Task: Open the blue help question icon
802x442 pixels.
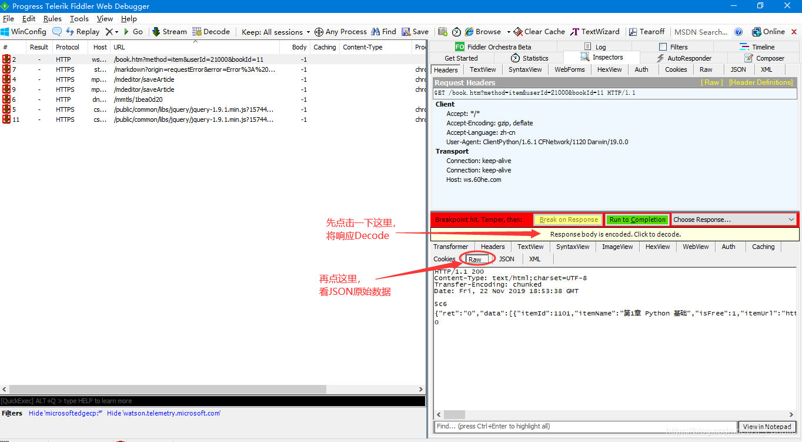Action: [738, 32]
